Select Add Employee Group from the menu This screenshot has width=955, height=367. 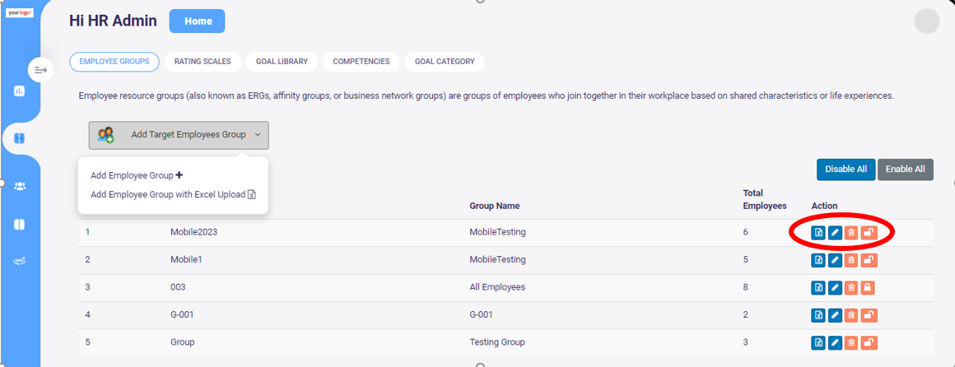click(137, 175)
